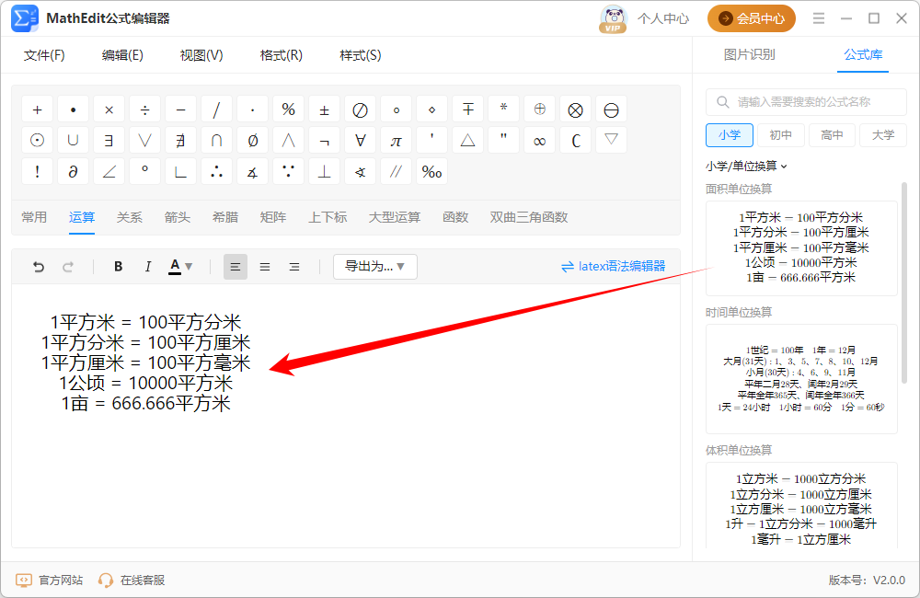The width and height of the screenshot is (920, 598).
Task: Switch to the 希腊 symbol tab
Action: pos(225,217)
